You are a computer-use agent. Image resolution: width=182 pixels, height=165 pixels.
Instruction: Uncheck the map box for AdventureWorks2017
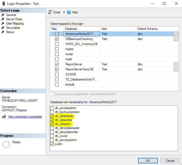tap(57, 34)
